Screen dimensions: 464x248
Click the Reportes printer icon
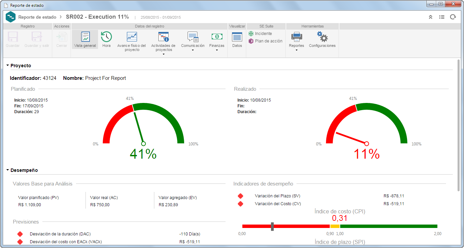click(296, 37)
